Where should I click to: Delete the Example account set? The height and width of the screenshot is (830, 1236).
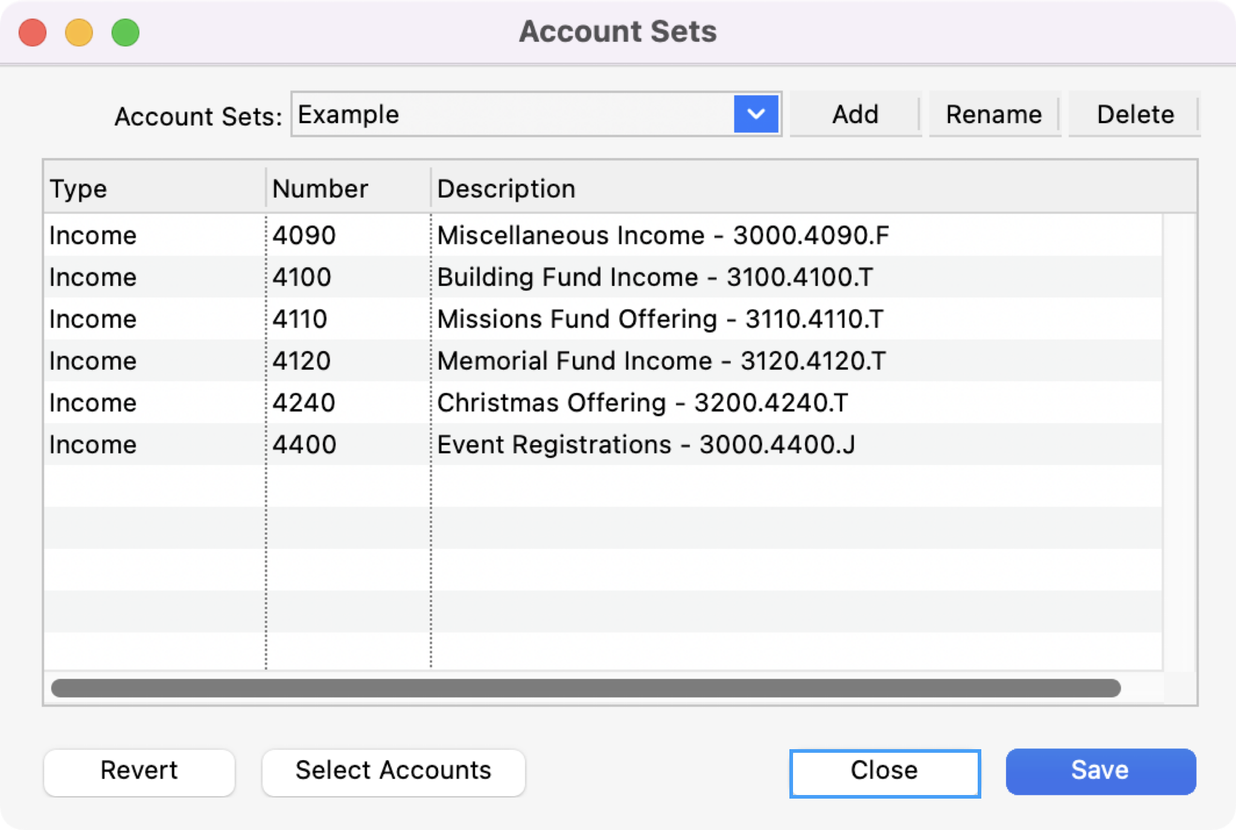point(1135,114)
